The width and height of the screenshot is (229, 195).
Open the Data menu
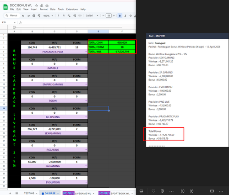53,9
